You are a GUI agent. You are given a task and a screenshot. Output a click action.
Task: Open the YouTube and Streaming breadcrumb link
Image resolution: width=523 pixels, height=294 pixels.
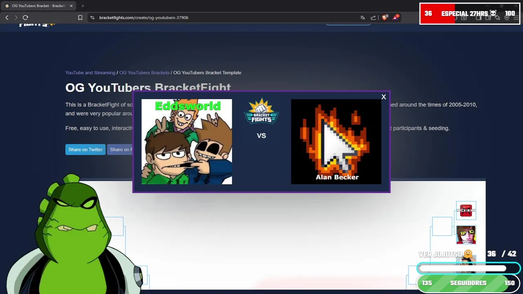(90, 73)
